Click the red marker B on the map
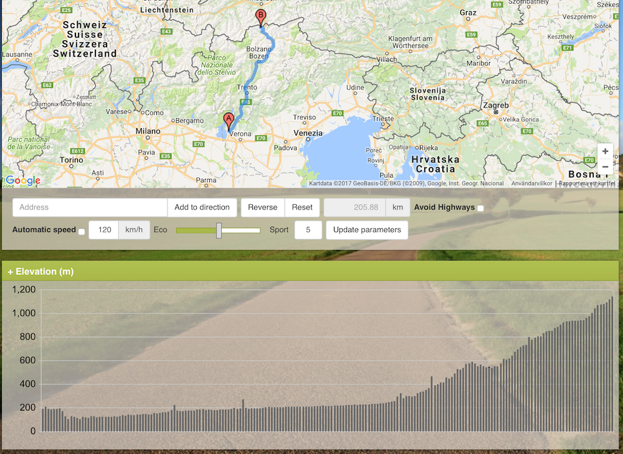Image resolution: width=623 pixels, height=454 pixels. click(260, 17)
